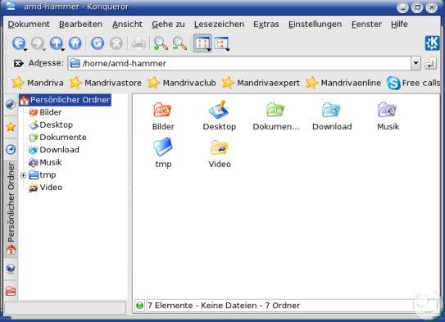Click the Desktop folder icon in main view
Viewport: 445px width, 322px height.
219,110
